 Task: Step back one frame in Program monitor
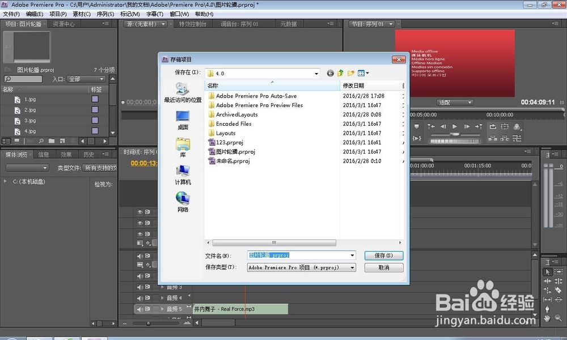coord(443,126)
